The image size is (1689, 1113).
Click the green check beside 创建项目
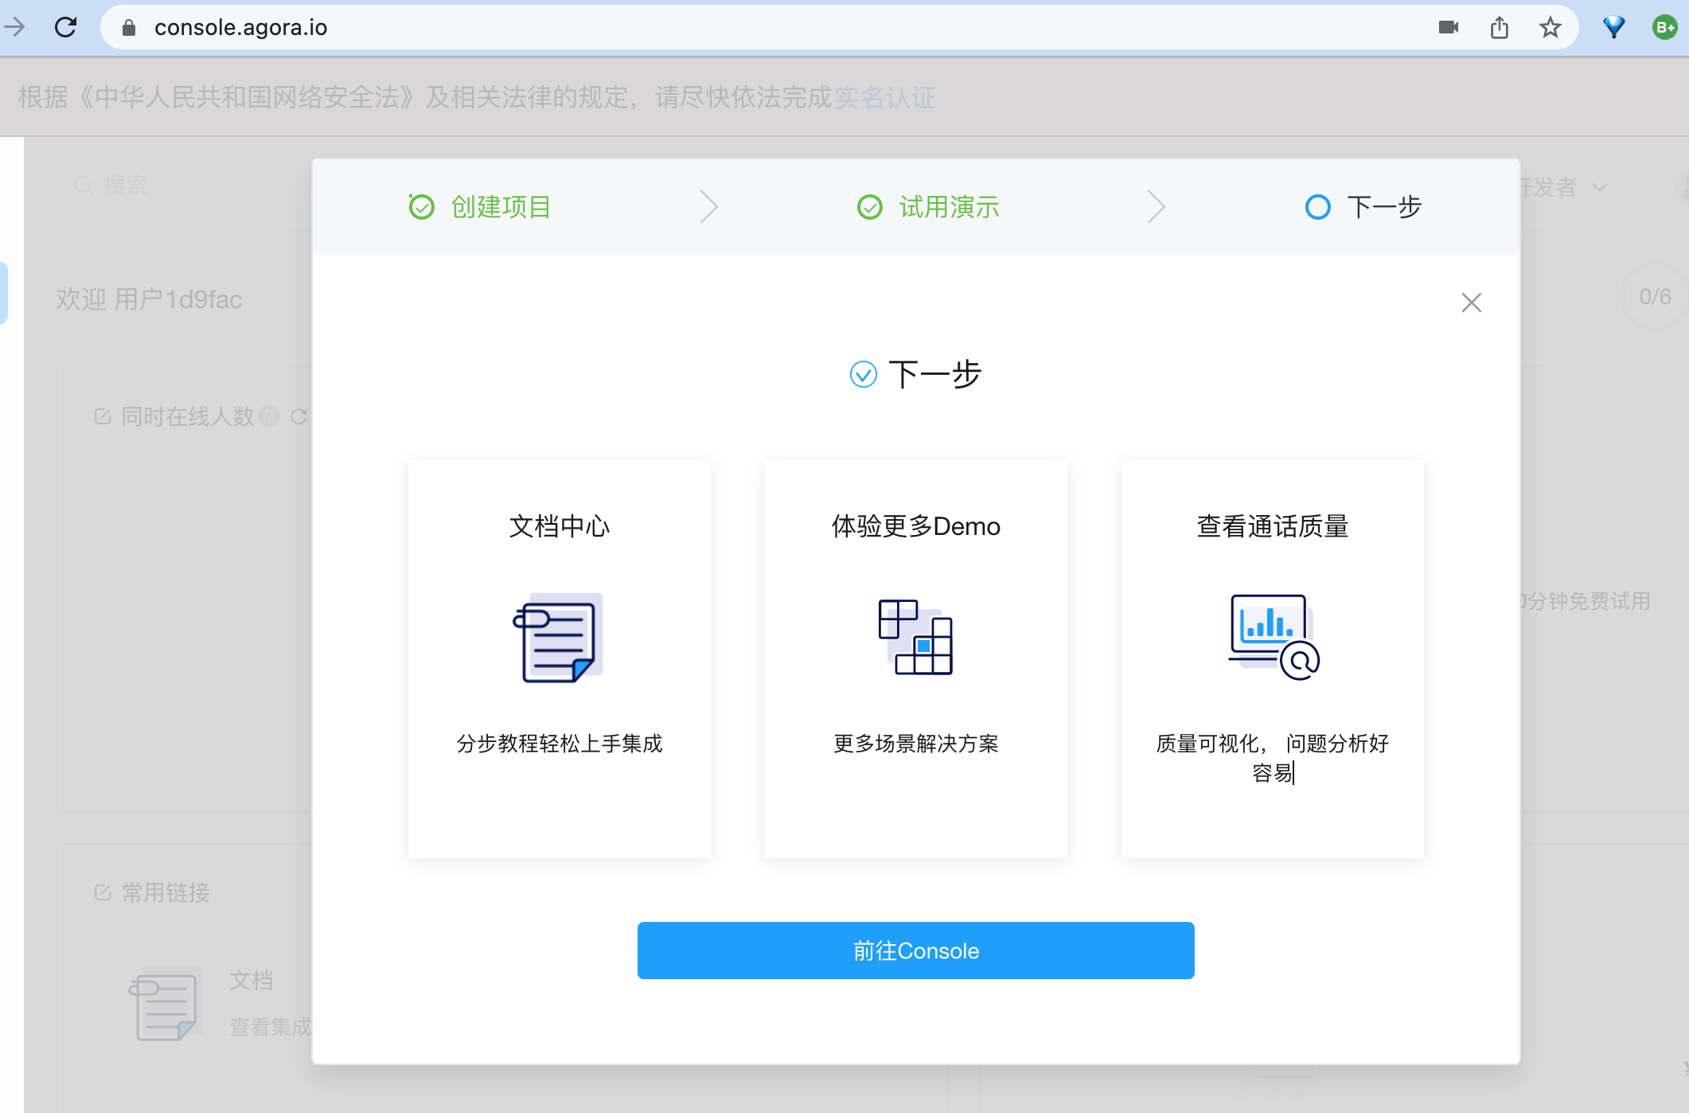pos(421,207)
